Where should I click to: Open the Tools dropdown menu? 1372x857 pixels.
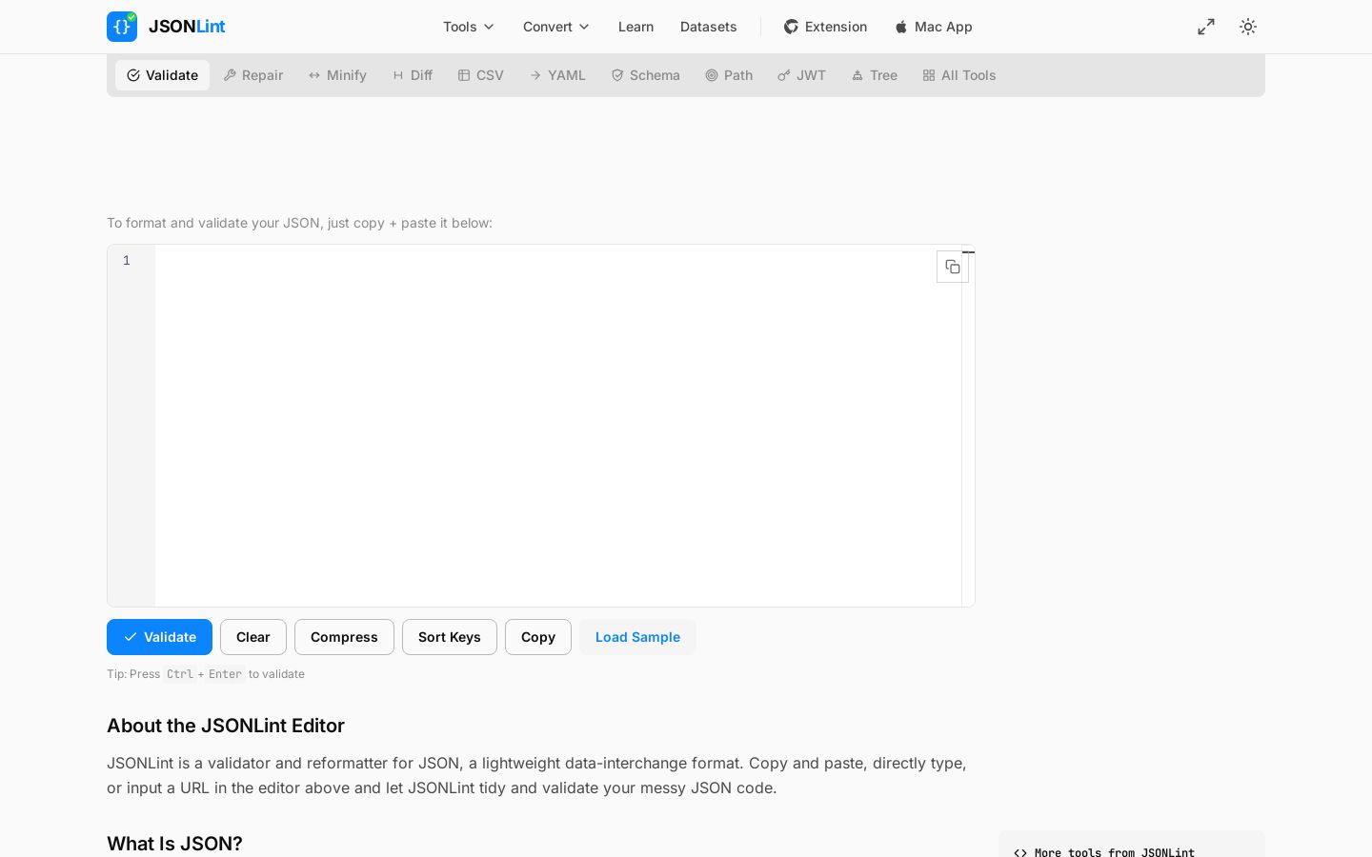(x=469, y=27)
